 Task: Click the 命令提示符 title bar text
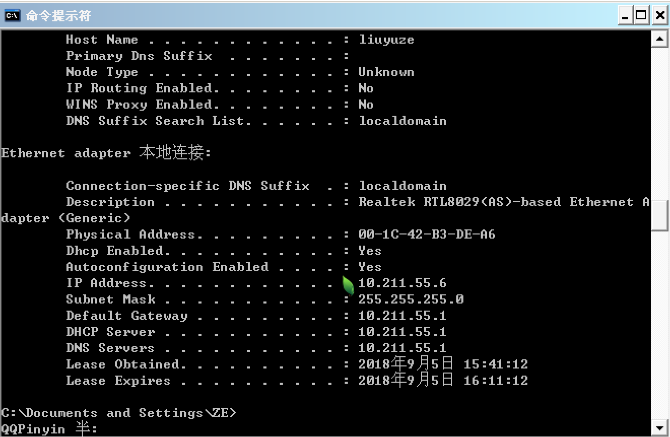click(58, 16)
